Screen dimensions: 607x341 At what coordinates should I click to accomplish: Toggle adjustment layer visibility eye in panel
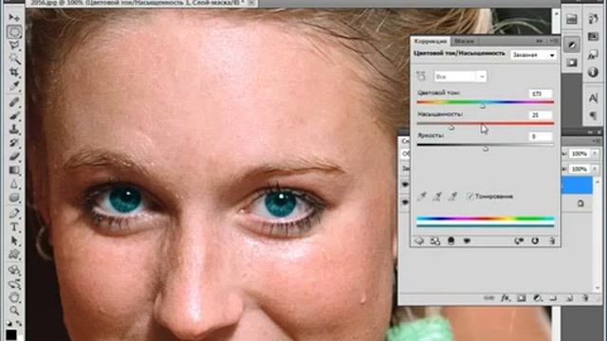pyautogui.click(x=467, y=241)
